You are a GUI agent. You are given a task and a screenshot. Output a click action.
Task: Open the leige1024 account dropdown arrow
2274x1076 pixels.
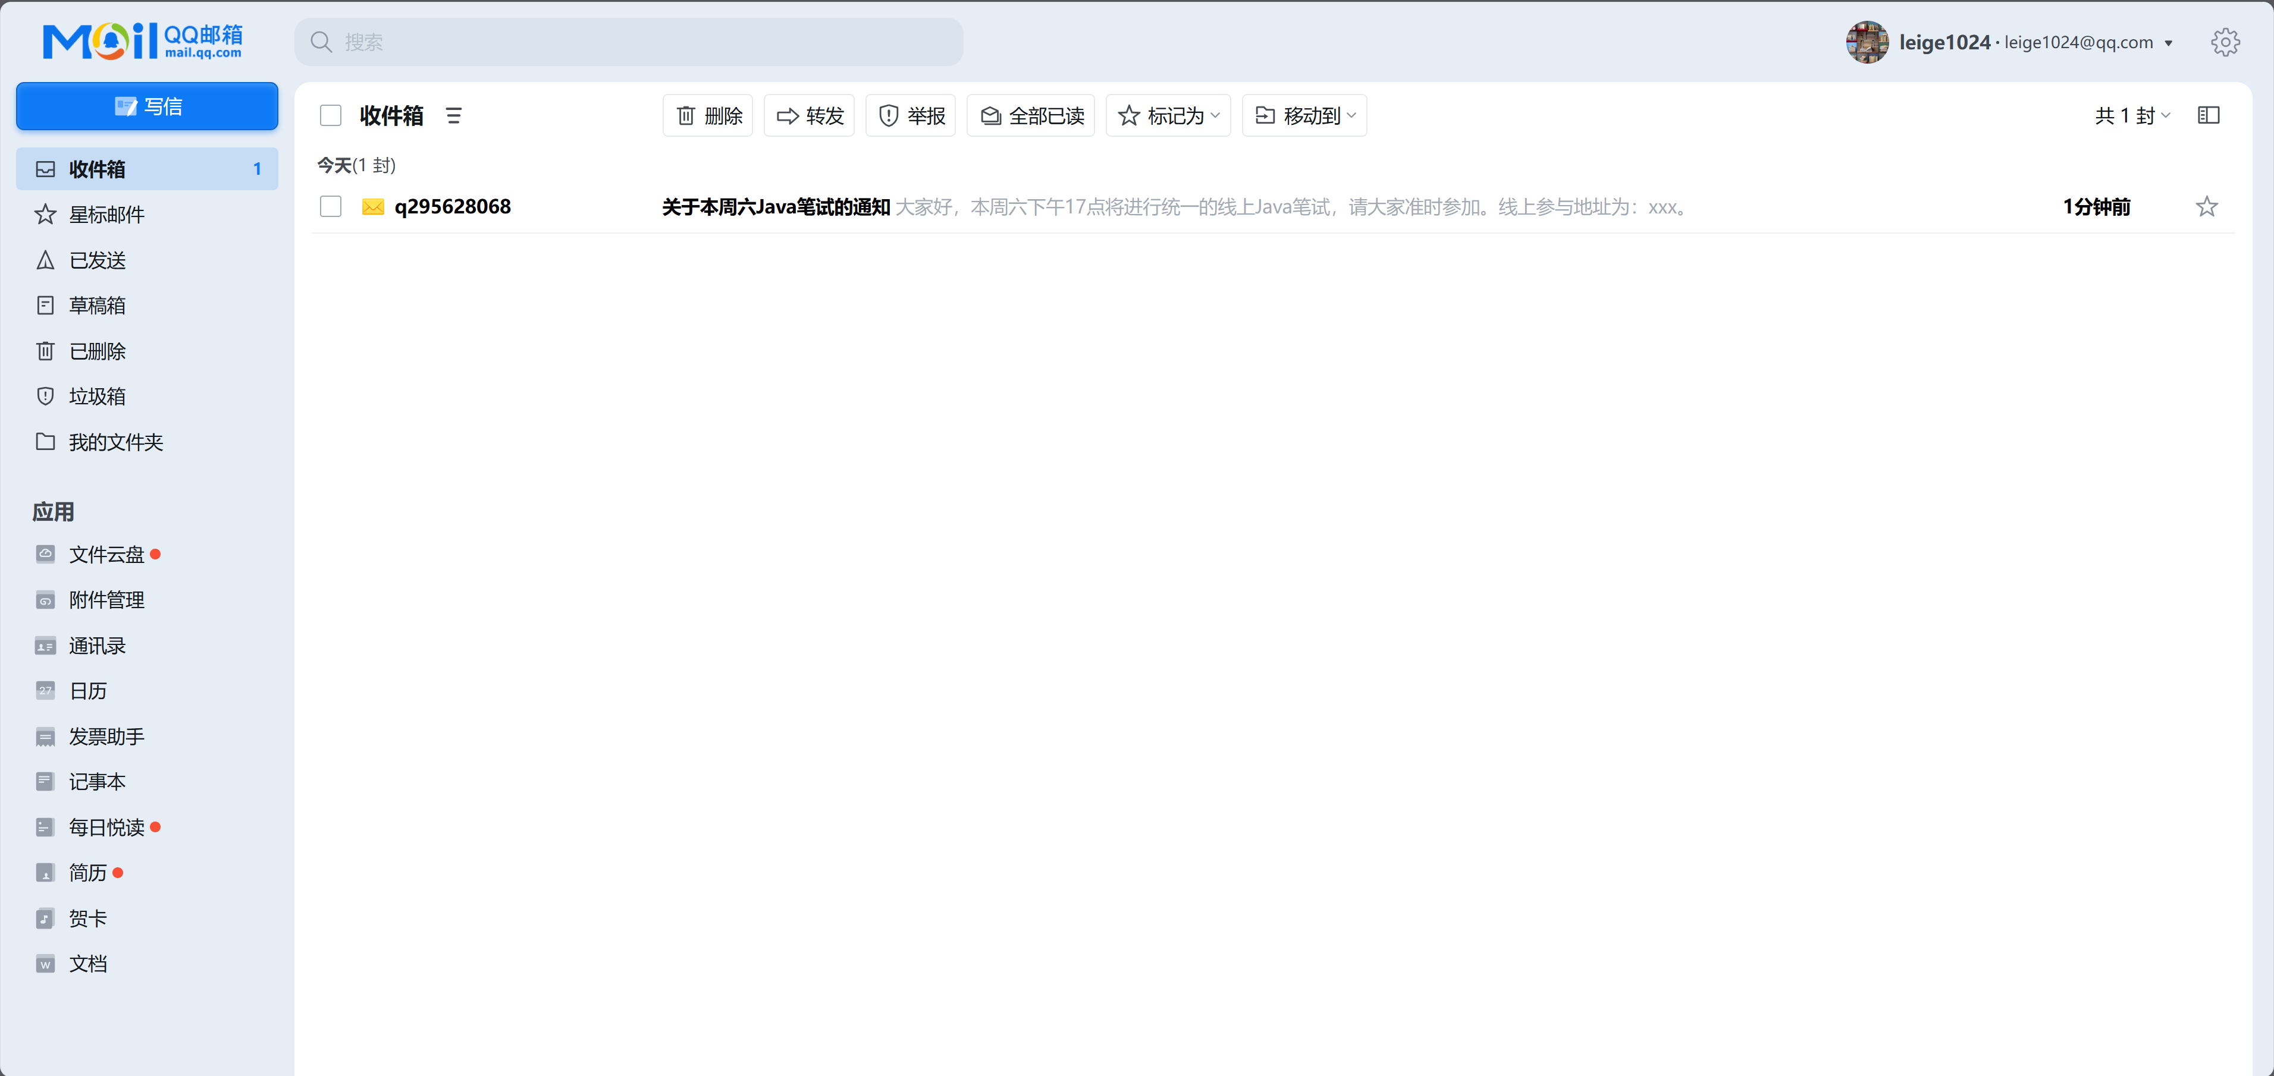[x=2168, y=43]
